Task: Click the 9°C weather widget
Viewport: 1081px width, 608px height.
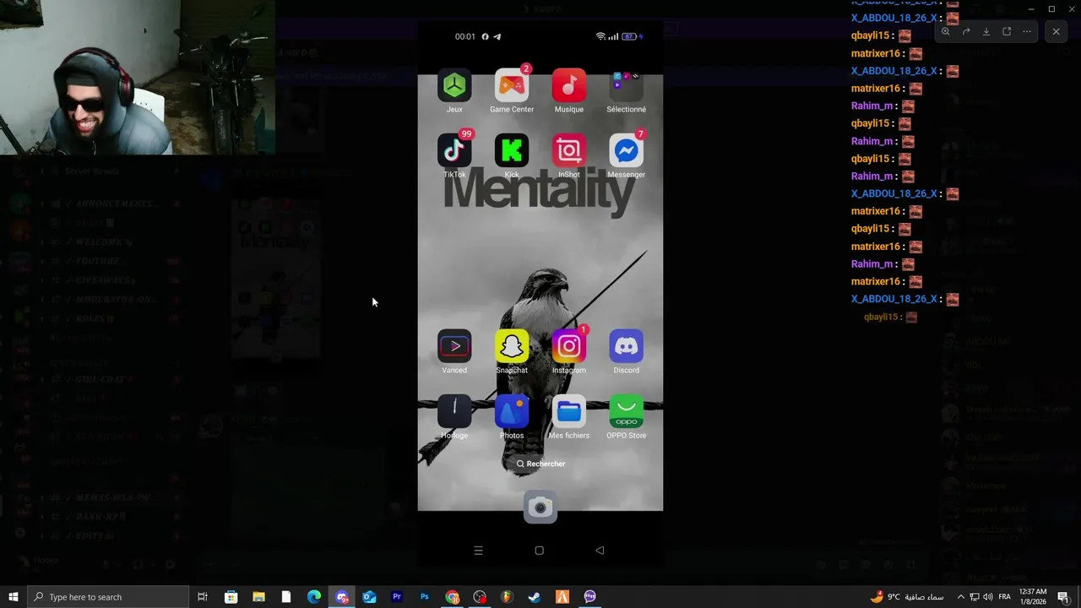Action: (907, 597)
